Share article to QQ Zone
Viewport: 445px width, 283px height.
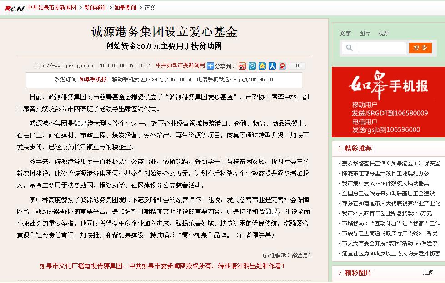pyautogui.click(x=262, y=66)
